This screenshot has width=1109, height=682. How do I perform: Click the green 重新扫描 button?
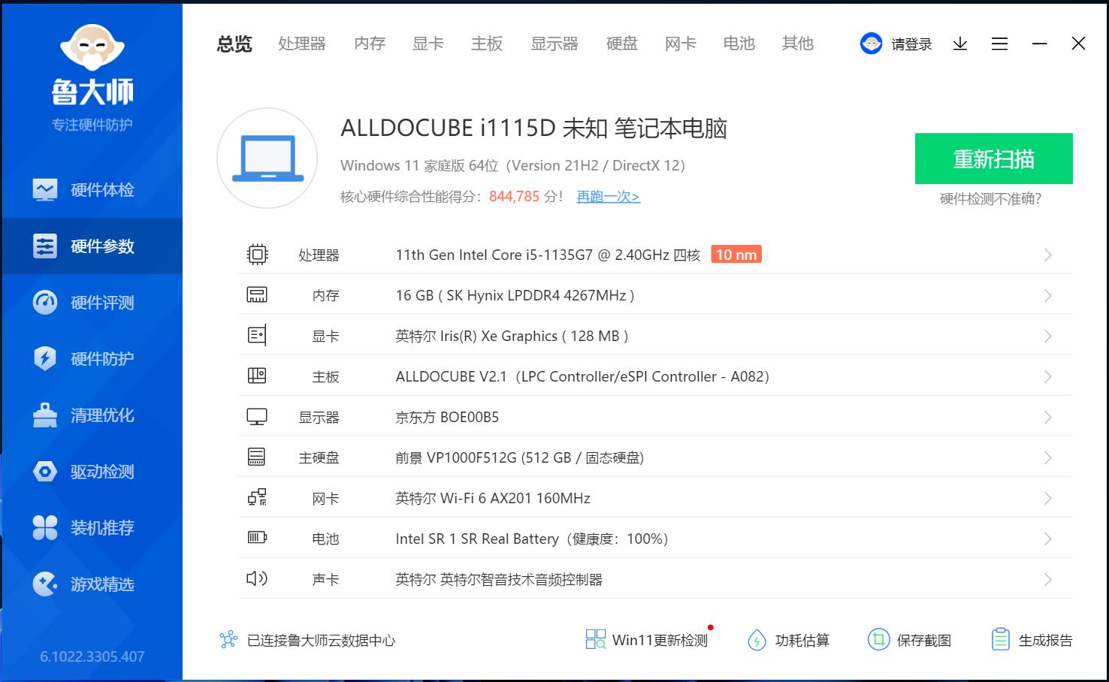(993, 158)
